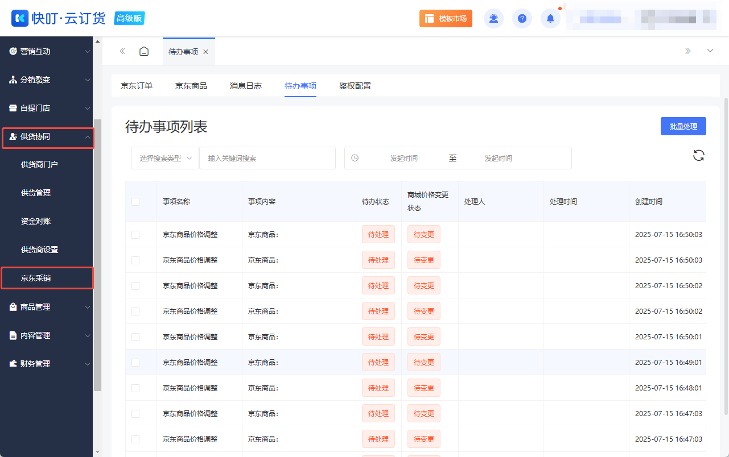
Task: Click the 快叮·云订货 logo icon
Action: tap(20, 18)
